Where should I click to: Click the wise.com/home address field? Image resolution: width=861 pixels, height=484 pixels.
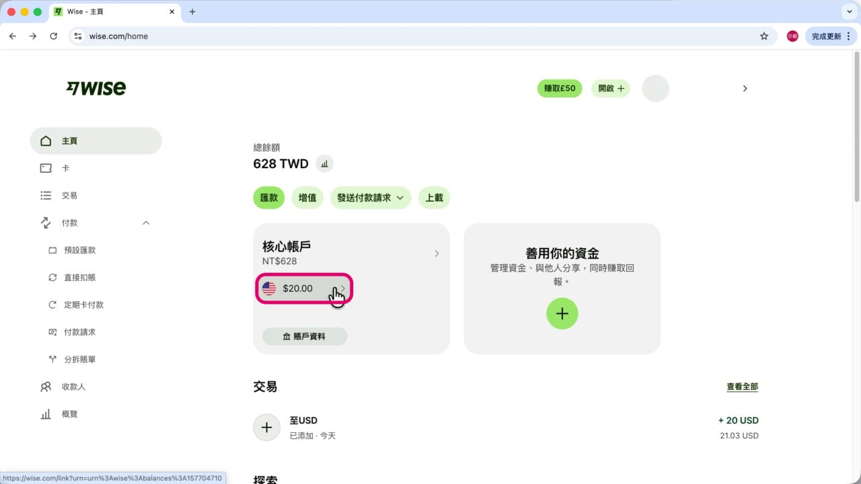tap(417, 36)
